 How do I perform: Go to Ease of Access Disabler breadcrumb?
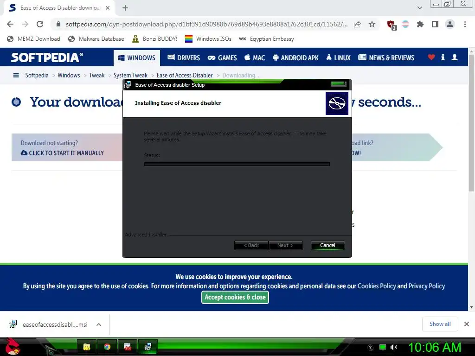(185, 75)
